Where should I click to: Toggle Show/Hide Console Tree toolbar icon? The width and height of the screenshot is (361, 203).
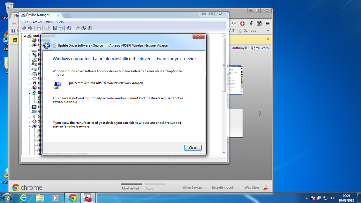pyautogui.click(x=39, y=28)
